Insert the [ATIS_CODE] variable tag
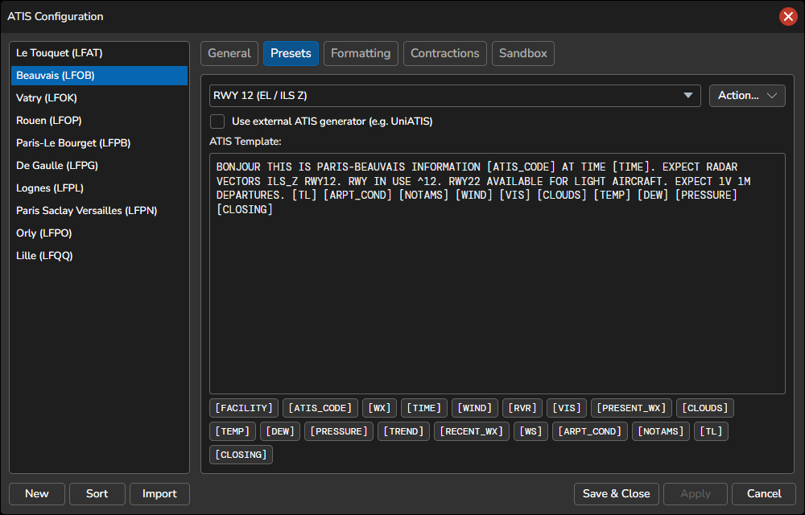This screenshot has width=805, height=515. 320,408
